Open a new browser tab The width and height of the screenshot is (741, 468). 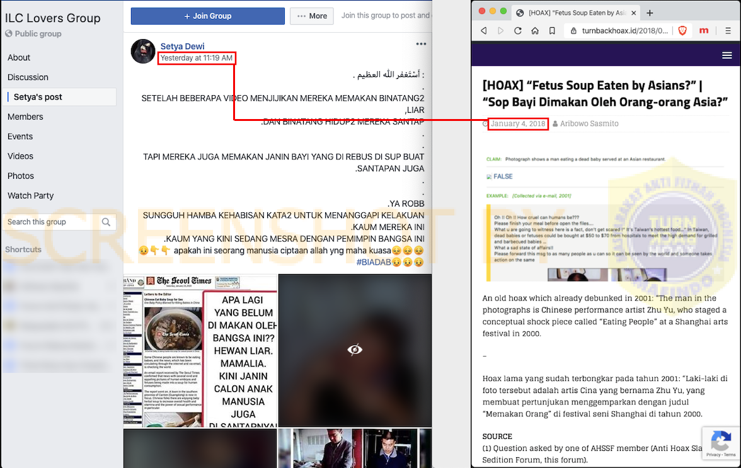point(650,13)
